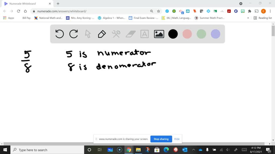The width and height of the screenshot is (275, 154).
Task: Choose the cursor selection tool
Action: click(88, 34)
